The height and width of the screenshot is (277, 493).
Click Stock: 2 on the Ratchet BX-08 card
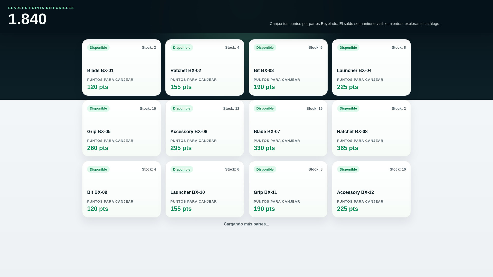[x=399, y=108]
